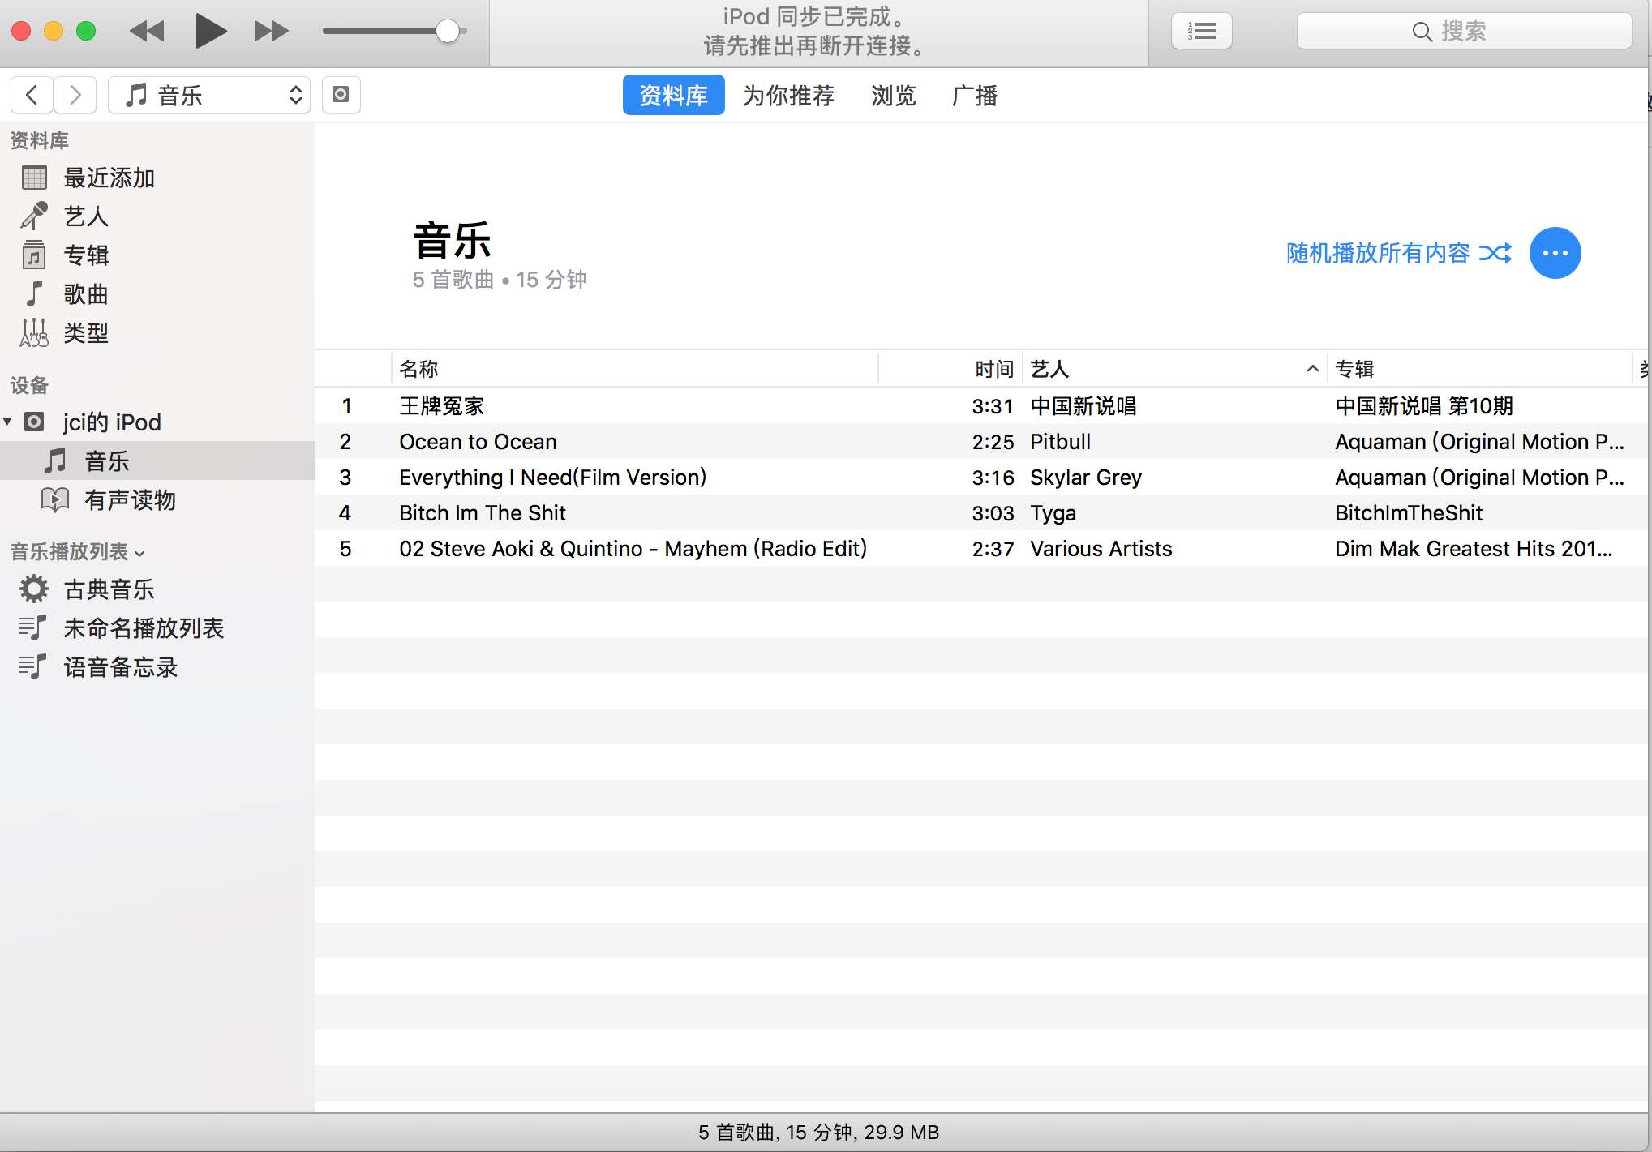Open the Up Next list icon
This screenshot has width=1652, height=1152.
coord(1201,31)
